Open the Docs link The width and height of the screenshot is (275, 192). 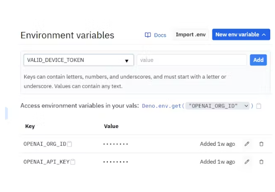tap(160, 35)
